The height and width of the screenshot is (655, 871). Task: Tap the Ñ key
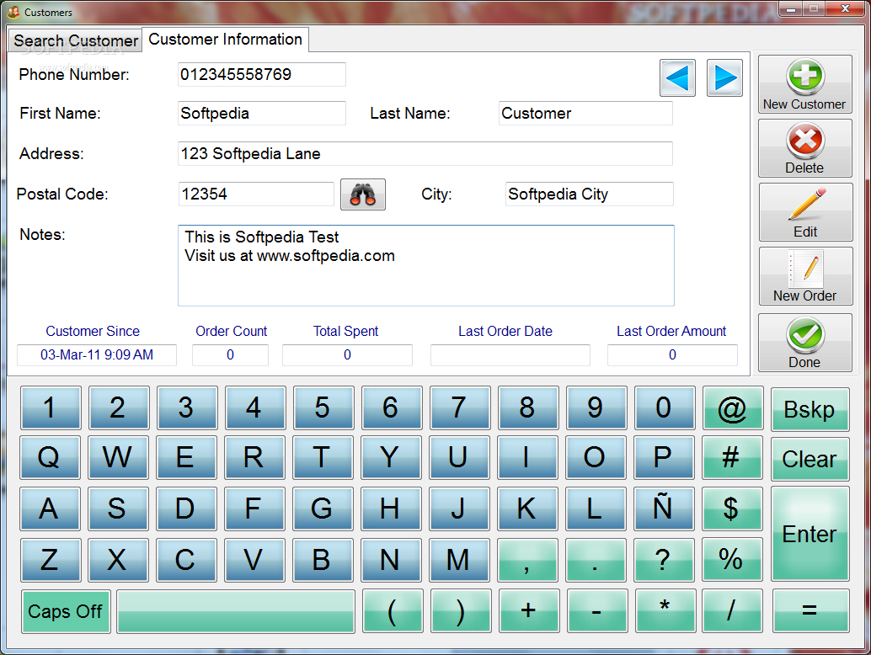(663, 509)
